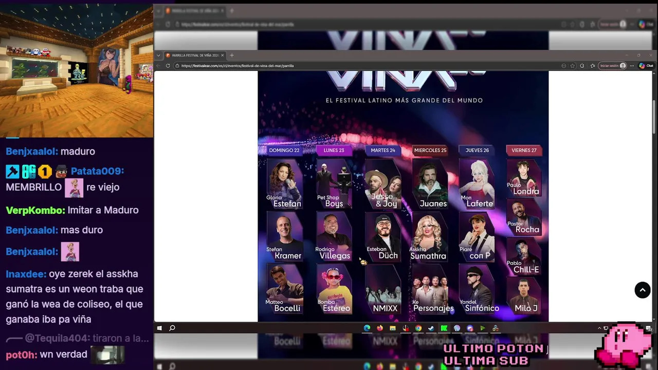Open the tab list chevron in Edge
The height and width of the screenshot is (370, 658).
(x=158, y=55)
